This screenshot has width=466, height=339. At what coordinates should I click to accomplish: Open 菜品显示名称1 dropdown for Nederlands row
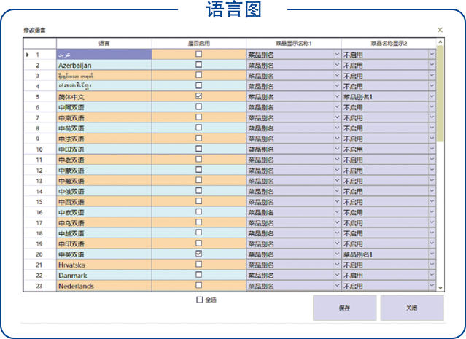[337, 286]
